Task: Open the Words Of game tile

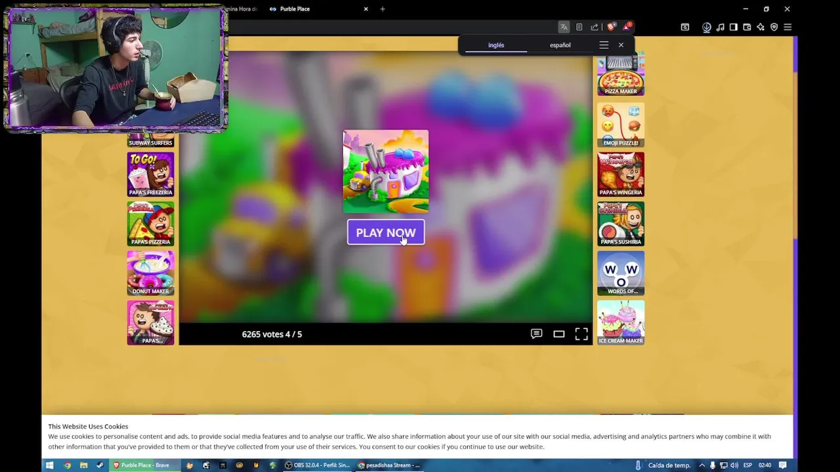Action: (621, 273)
